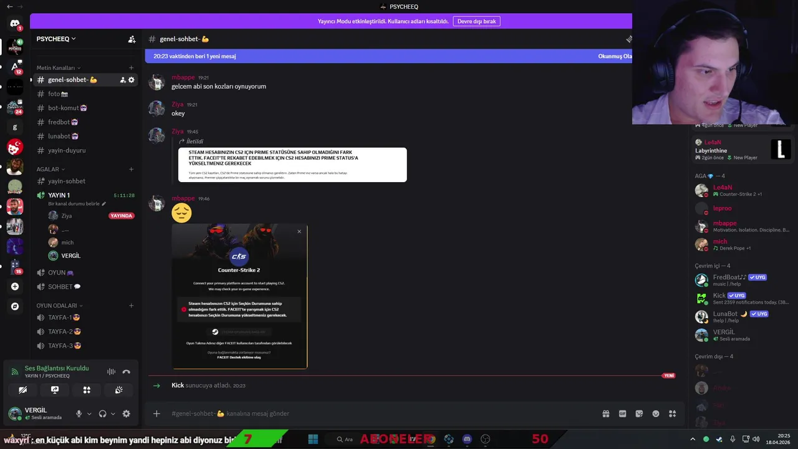The height and width of the screenshot is (449, 798).
Task: Join TAYFA-2 voice channel
Action: [85, 332]
